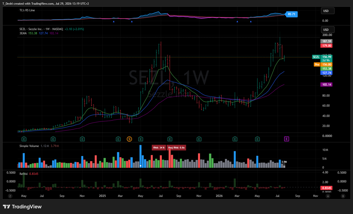The image size is (353, 214).
Task: Select the TL's RS Line indicator legend
Action: (x=27, y=10)
